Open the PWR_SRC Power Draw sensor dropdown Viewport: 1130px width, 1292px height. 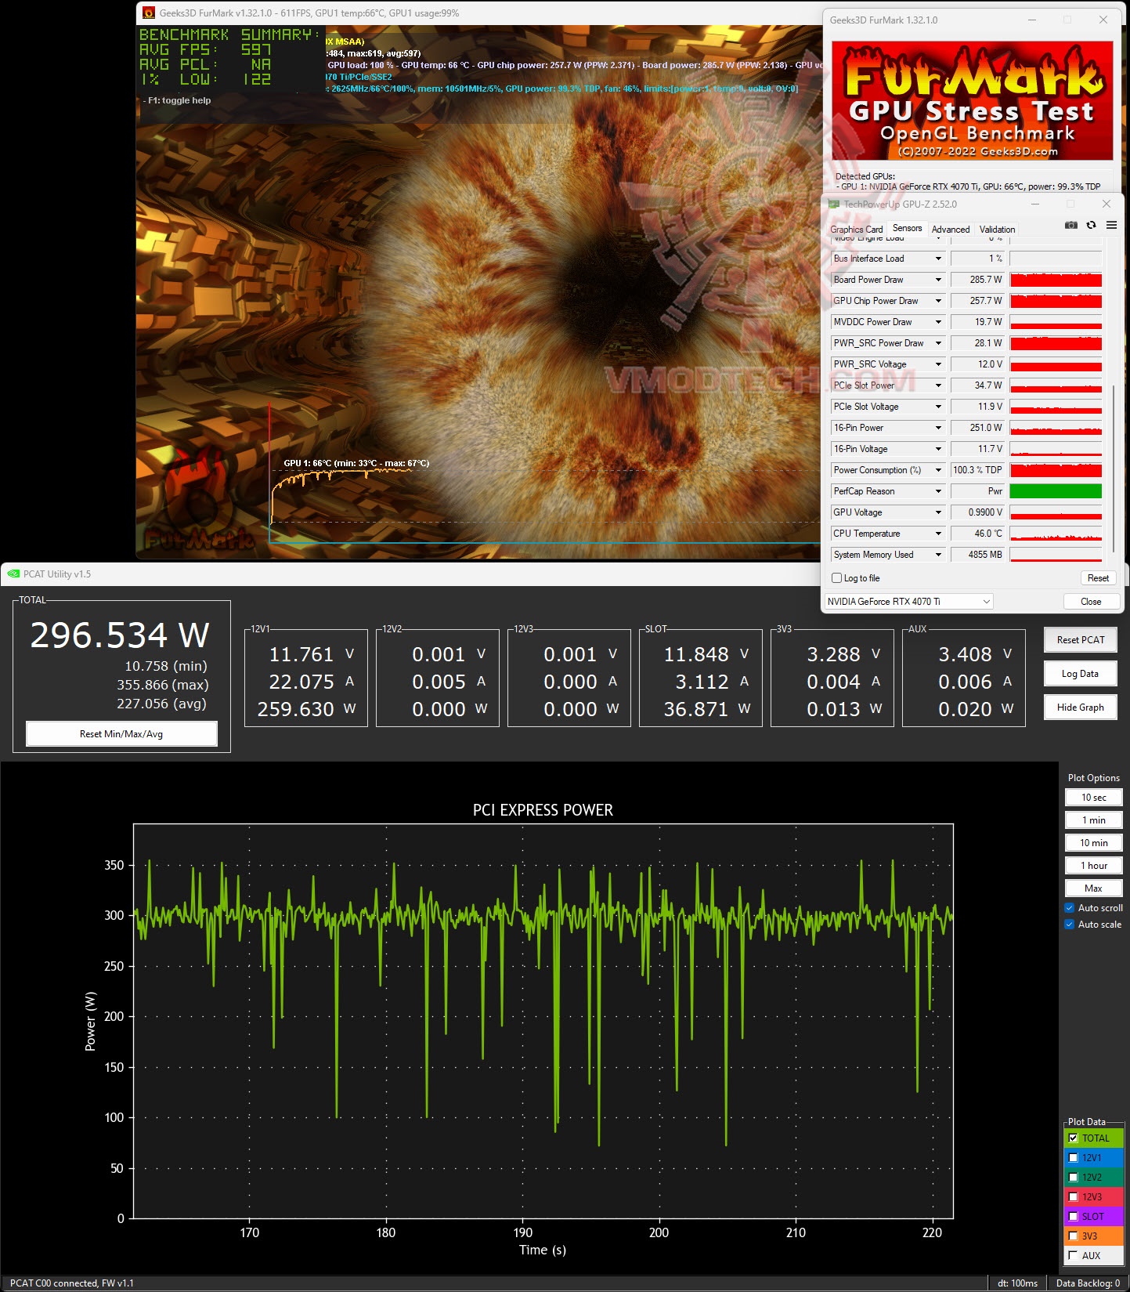(x=938, y=343)
